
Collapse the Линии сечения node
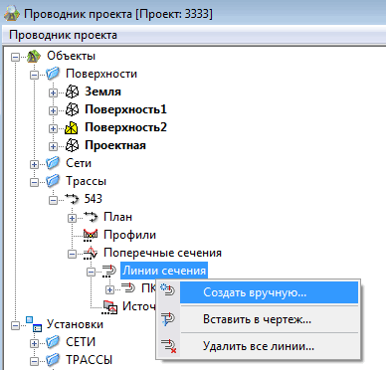(91, 273)
